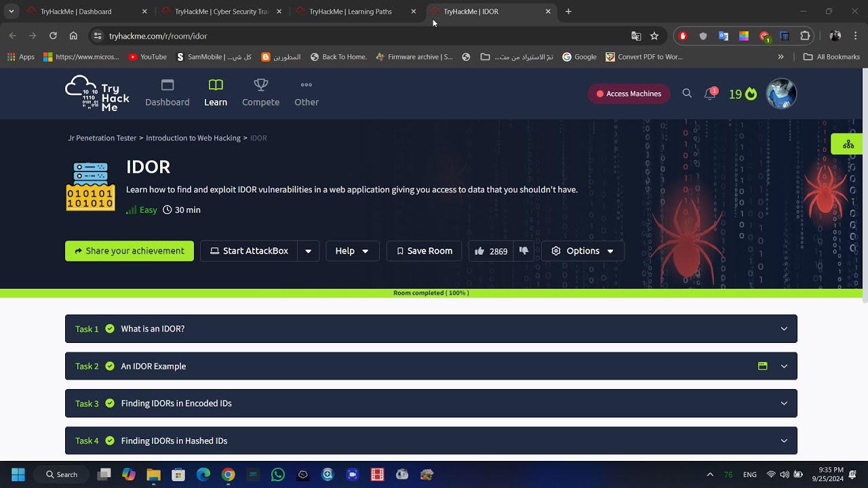The width and height of the screenshot is (868, 488).
Task: Open the notifications bell
Action: tap(710, 94)
